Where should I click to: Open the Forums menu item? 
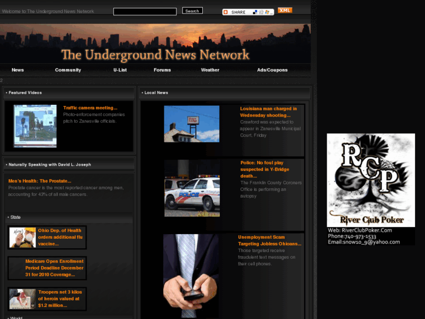[163, 70]
